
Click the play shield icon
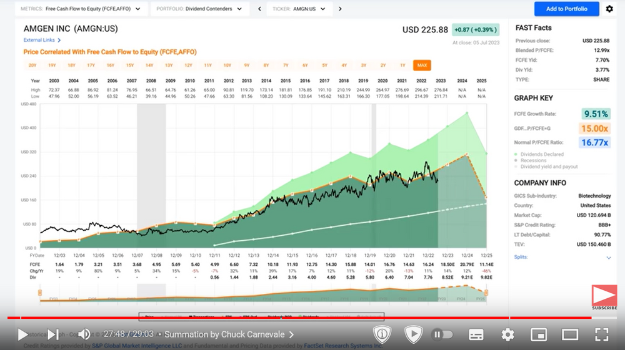click(x=413, y=334)
